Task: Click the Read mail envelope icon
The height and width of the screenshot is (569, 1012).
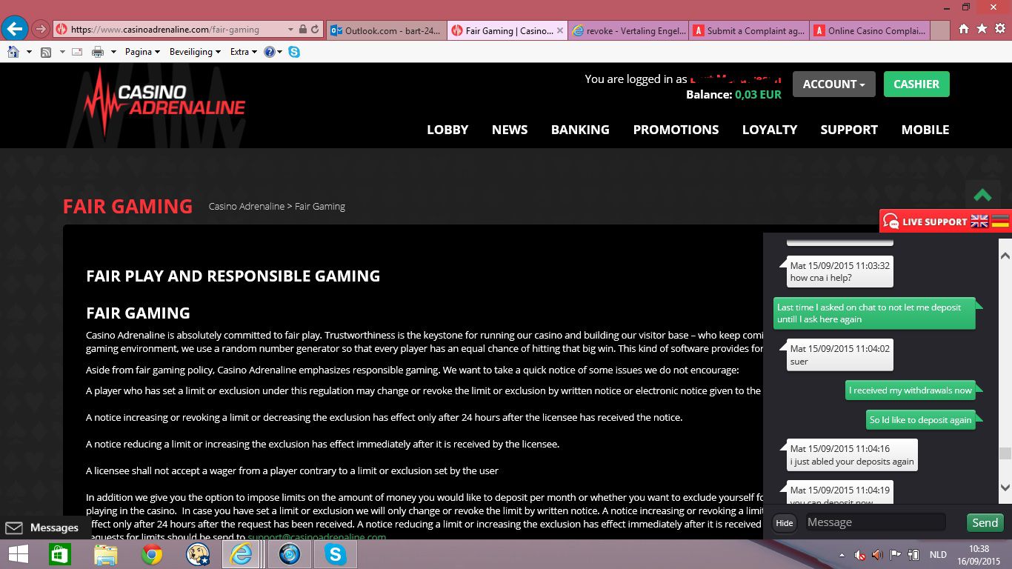Action: (x=79, y=52)
